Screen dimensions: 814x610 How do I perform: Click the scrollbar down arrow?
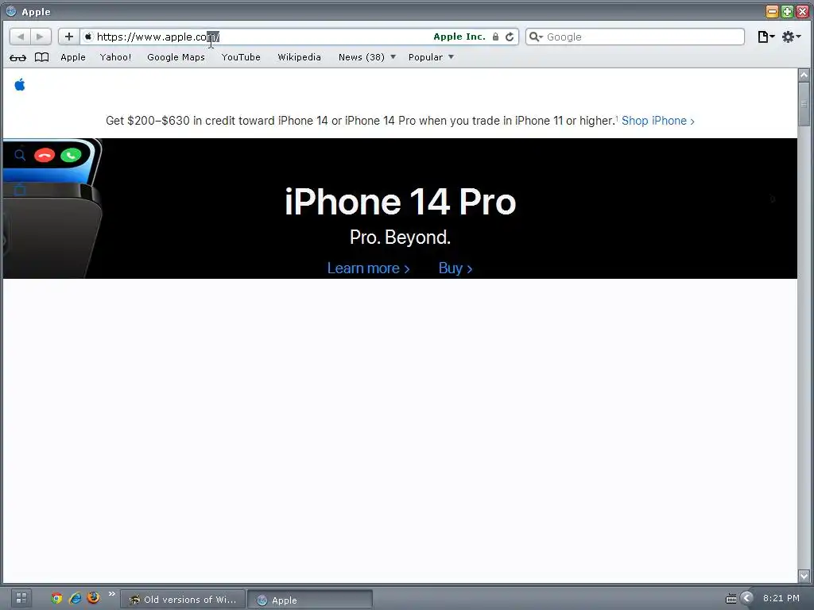pyautogui.click(x=804, y=576)
